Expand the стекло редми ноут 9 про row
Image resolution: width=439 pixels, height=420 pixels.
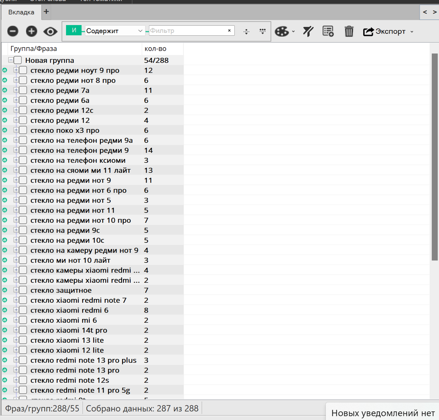point(16,70)
